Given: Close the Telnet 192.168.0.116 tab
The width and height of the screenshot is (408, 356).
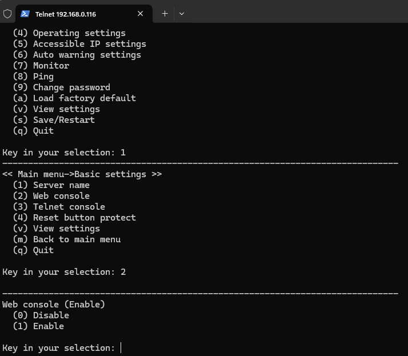Looking at the screenshot, I should 141,13.
